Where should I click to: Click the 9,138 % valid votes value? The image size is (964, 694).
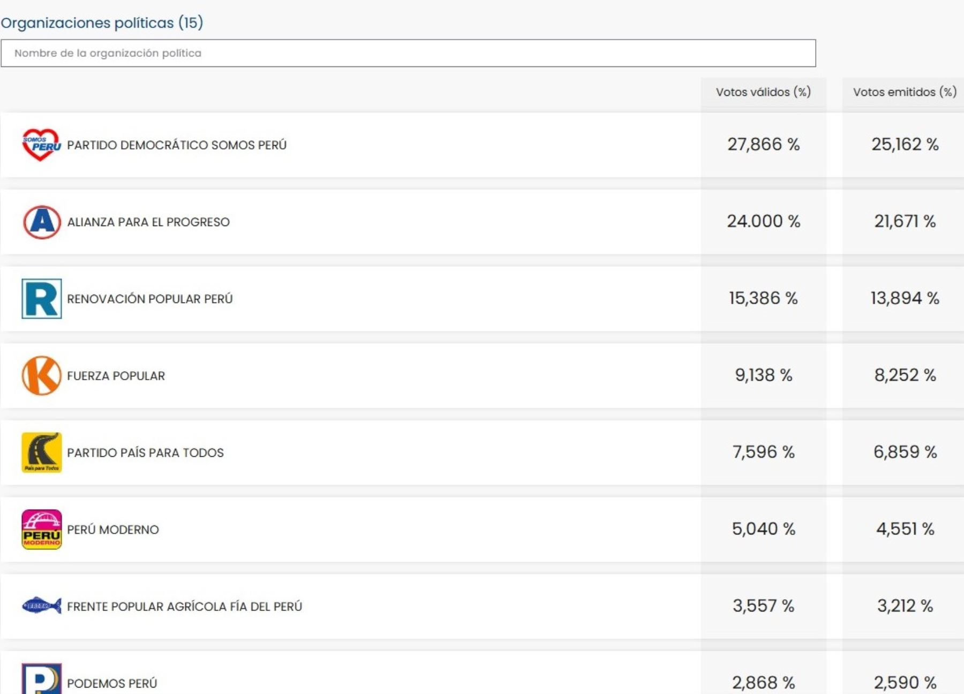(x=763, y=375)
